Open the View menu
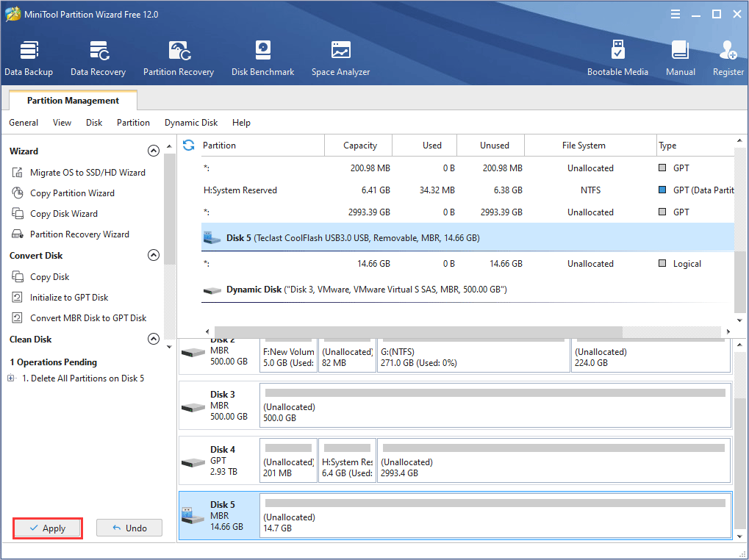Image resolution: width=749 pixels, height=560 pixels. click(x=62, y=123)
